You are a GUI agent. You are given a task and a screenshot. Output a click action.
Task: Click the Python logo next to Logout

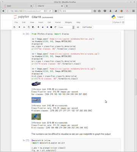coord(113,17)
